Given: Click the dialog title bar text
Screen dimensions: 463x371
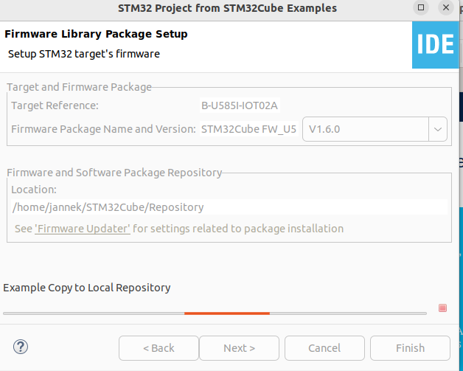Looking at the screenshot, I should coord(227,8).
